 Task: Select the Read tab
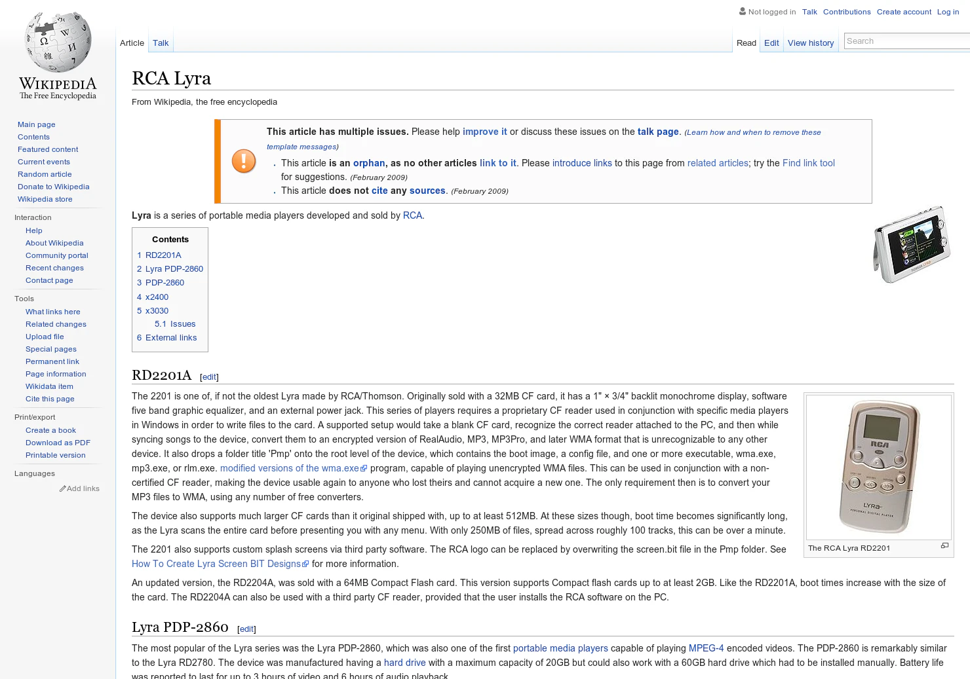[x=746, y=43]
